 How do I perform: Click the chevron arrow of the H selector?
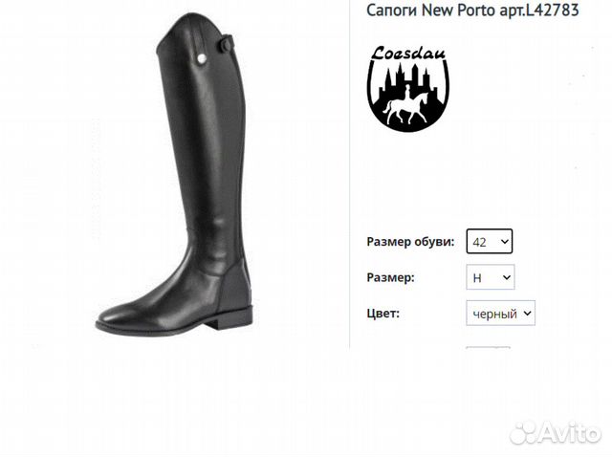coord(506,277)
